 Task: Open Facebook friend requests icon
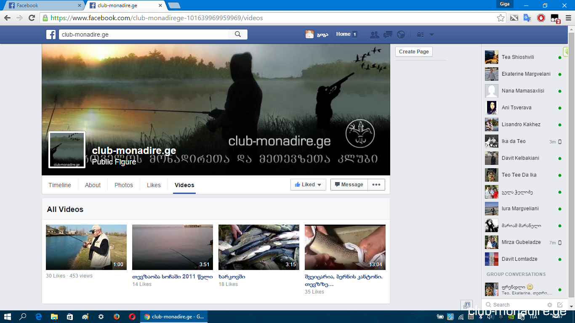(374, 35)
